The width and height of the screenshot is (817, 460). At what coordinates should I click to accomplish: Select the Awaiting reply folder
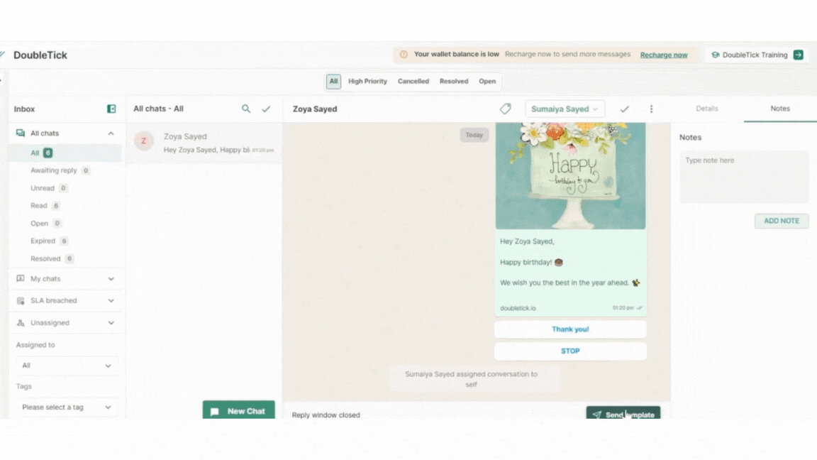point(53,170)
